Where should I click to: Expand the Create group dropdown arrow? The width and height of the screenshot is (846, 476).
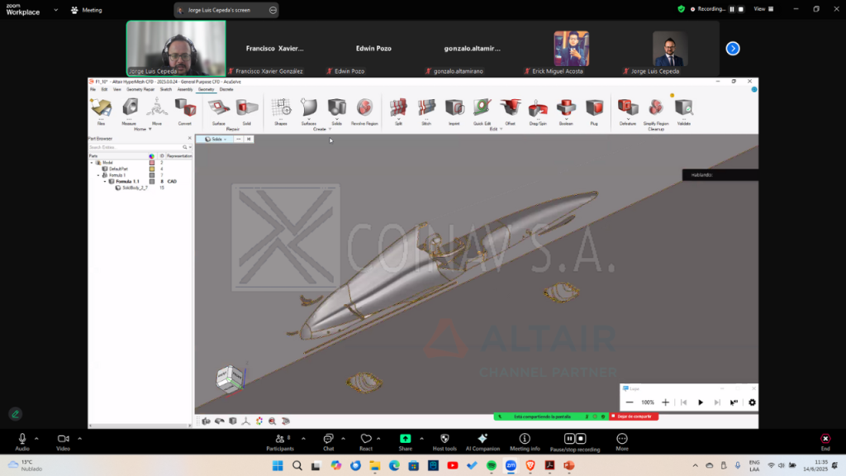pyautogui.click(x=330, y=130)
